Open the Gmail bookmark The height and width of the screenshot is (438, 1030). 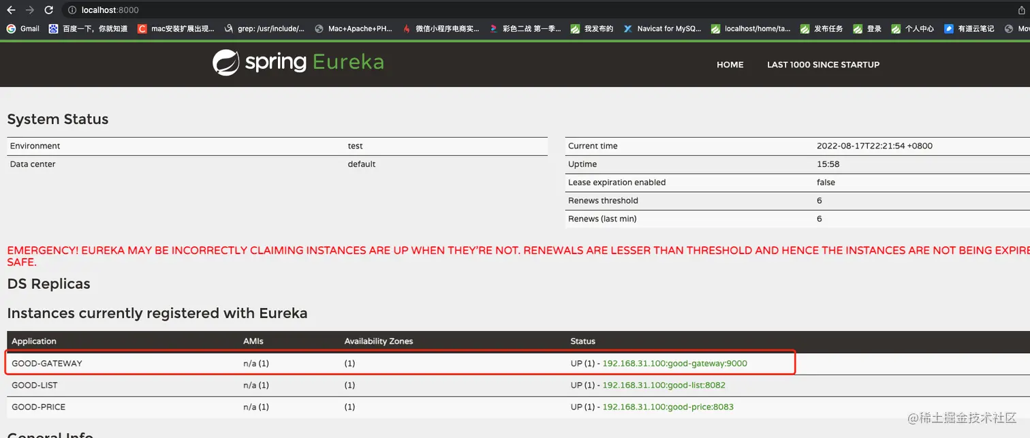pyautogui.click(x=23, y=29)
